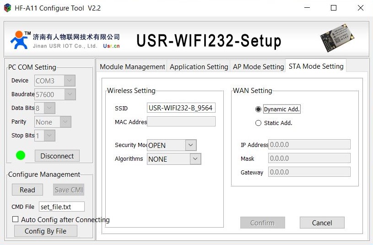Viewport: 373px width, 245px height.
Task: Open the AP Mode Setting tab
Action: coord(258,67)
